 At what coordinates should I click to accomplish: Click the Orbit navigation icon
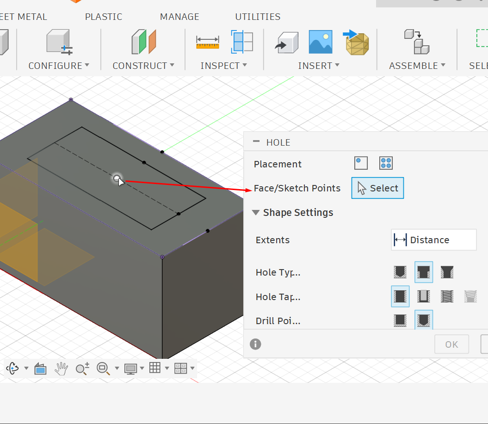(12, 369)
